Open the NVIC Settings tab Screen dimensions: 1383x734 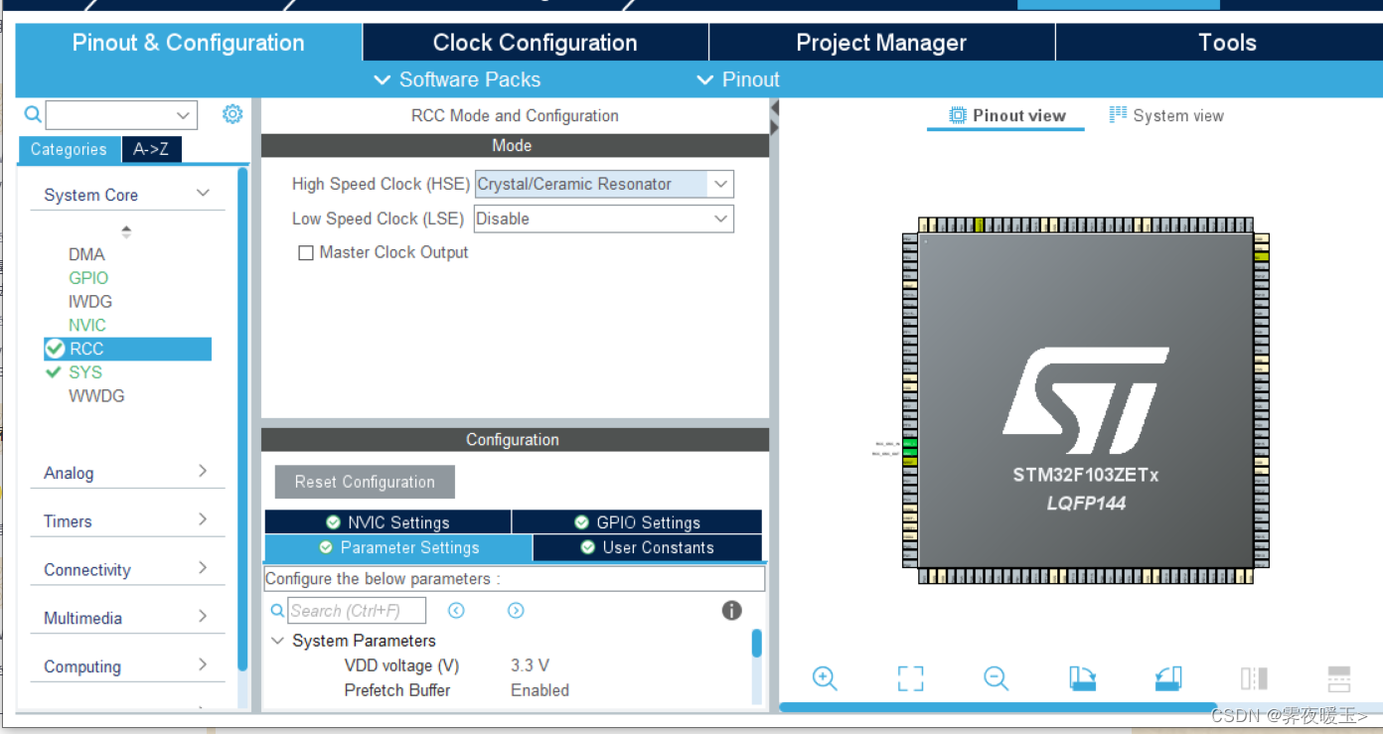(x=387, y=522)
